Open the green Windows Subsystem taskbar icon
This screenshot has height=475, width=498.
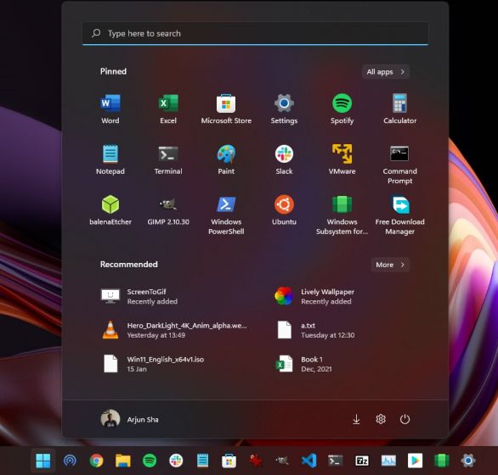441,461
